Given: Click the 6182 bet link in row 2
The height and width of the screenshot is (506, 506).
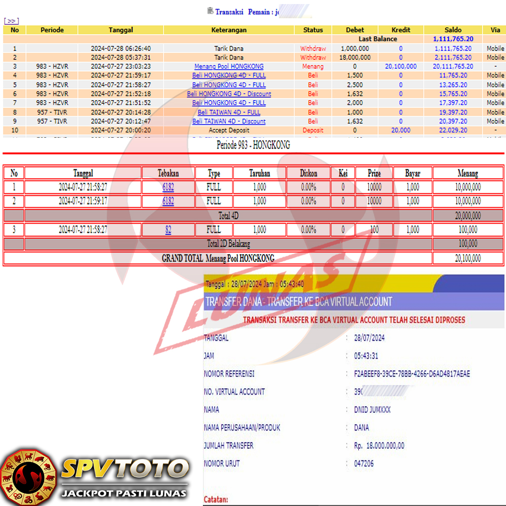Looking at the screenshot, I should (x=168, y=201).
